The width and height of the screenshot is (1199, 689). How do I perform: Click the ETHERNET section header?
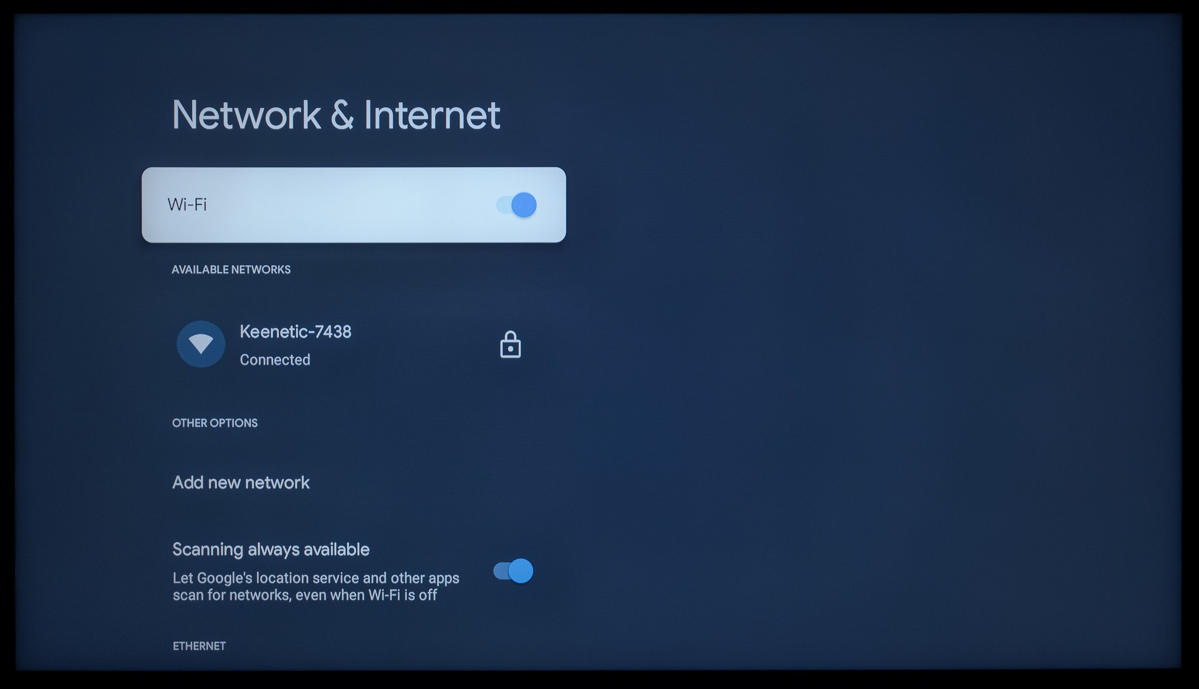tap(199, 646)
